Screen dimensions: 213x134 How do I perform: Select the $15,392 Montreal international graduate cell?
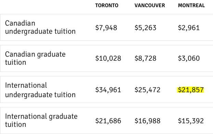tap(191, 121)
